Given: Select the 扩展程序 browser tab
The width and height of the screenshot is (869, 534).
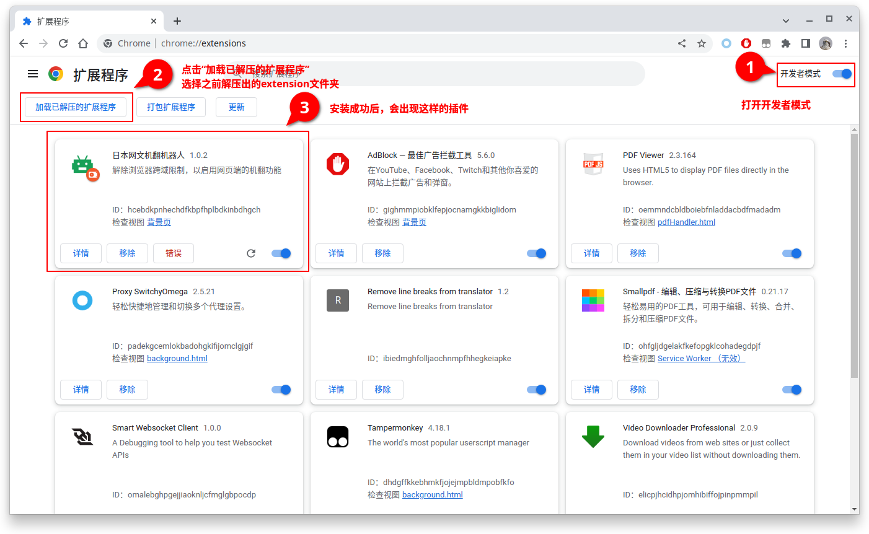Looking at the screenshot, I should (x=90, y=21).
